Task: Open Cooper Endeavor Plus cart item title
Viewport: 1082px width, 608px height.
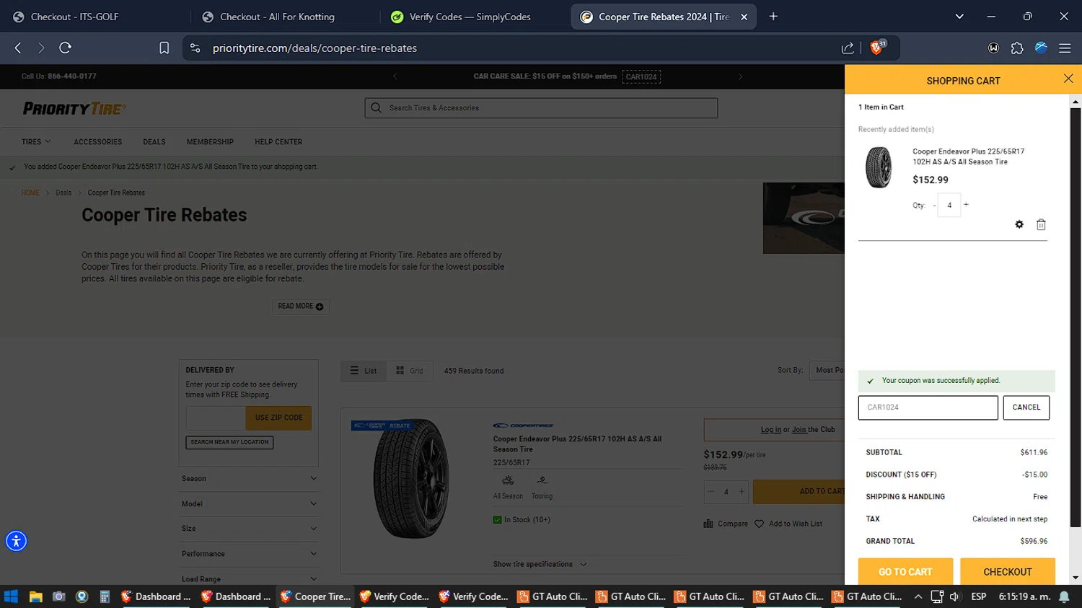Action: [968, 157]
